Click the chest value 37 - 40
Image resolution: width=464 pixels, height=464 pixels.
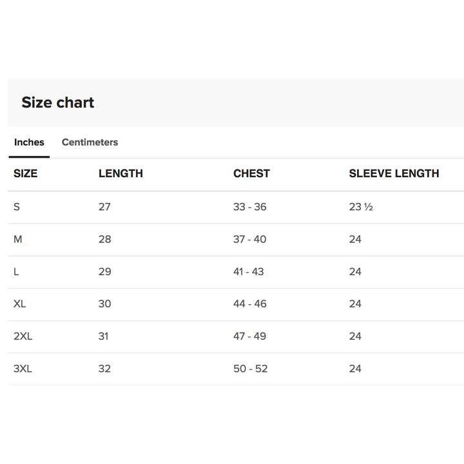pos(249,239)
